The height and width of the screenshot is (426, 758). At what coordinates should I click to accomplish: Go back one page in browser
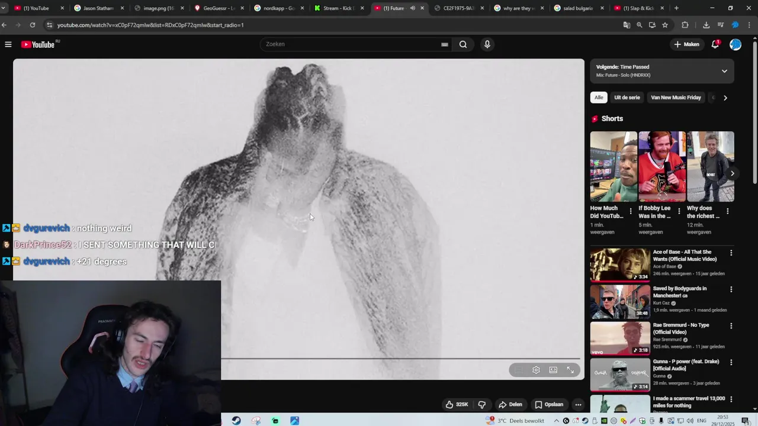point(5,25)
